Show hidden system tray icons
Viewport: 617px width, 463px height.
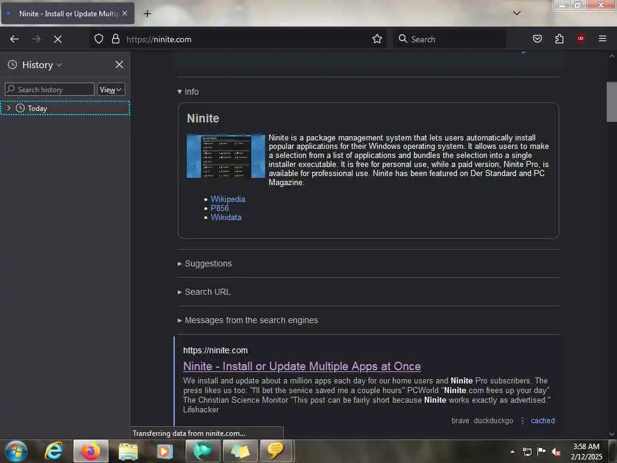[512, 452]
